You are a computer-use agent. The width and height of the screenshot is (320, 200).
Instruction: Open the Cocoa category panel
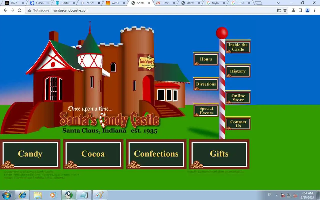[x=93, y=154]
